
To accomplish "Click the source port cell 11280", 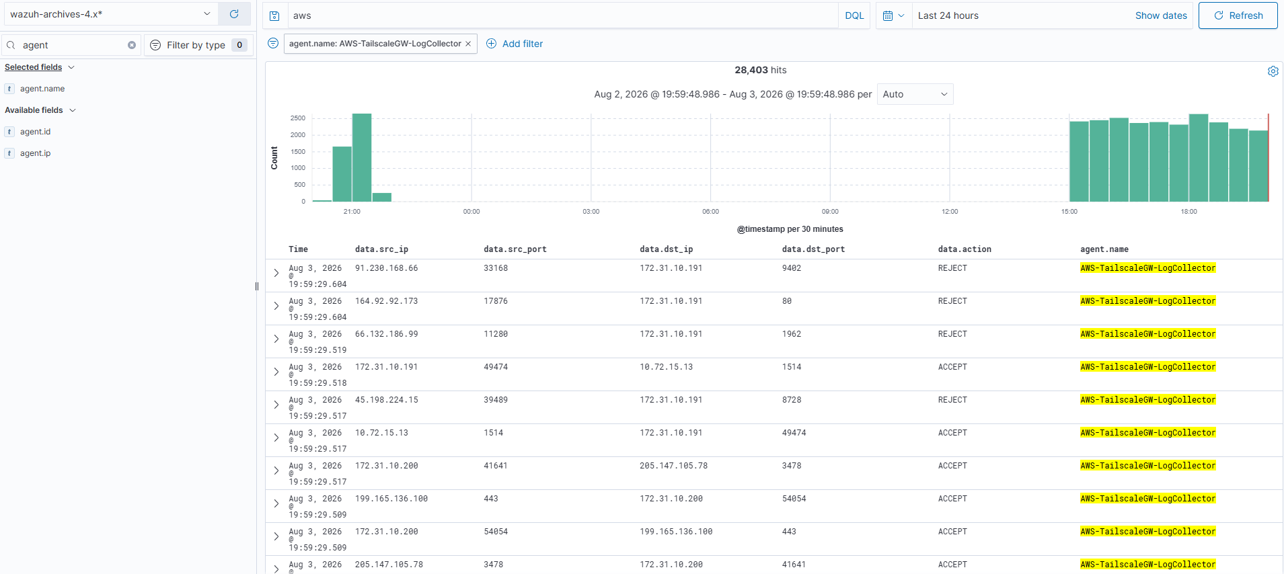I will point(496,334).
